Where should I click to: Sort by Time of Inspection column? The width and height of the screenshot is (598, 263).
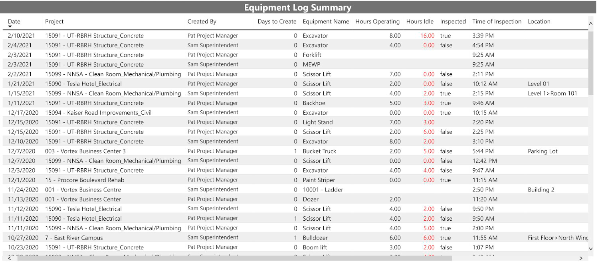click(x=497, y=21)
